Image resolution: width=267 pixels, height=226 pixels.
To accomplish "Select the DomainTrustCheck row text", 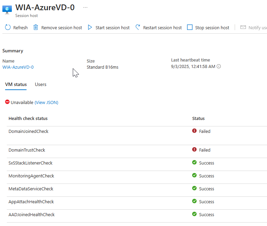I will pyautogui.click(x=27, y=150).
